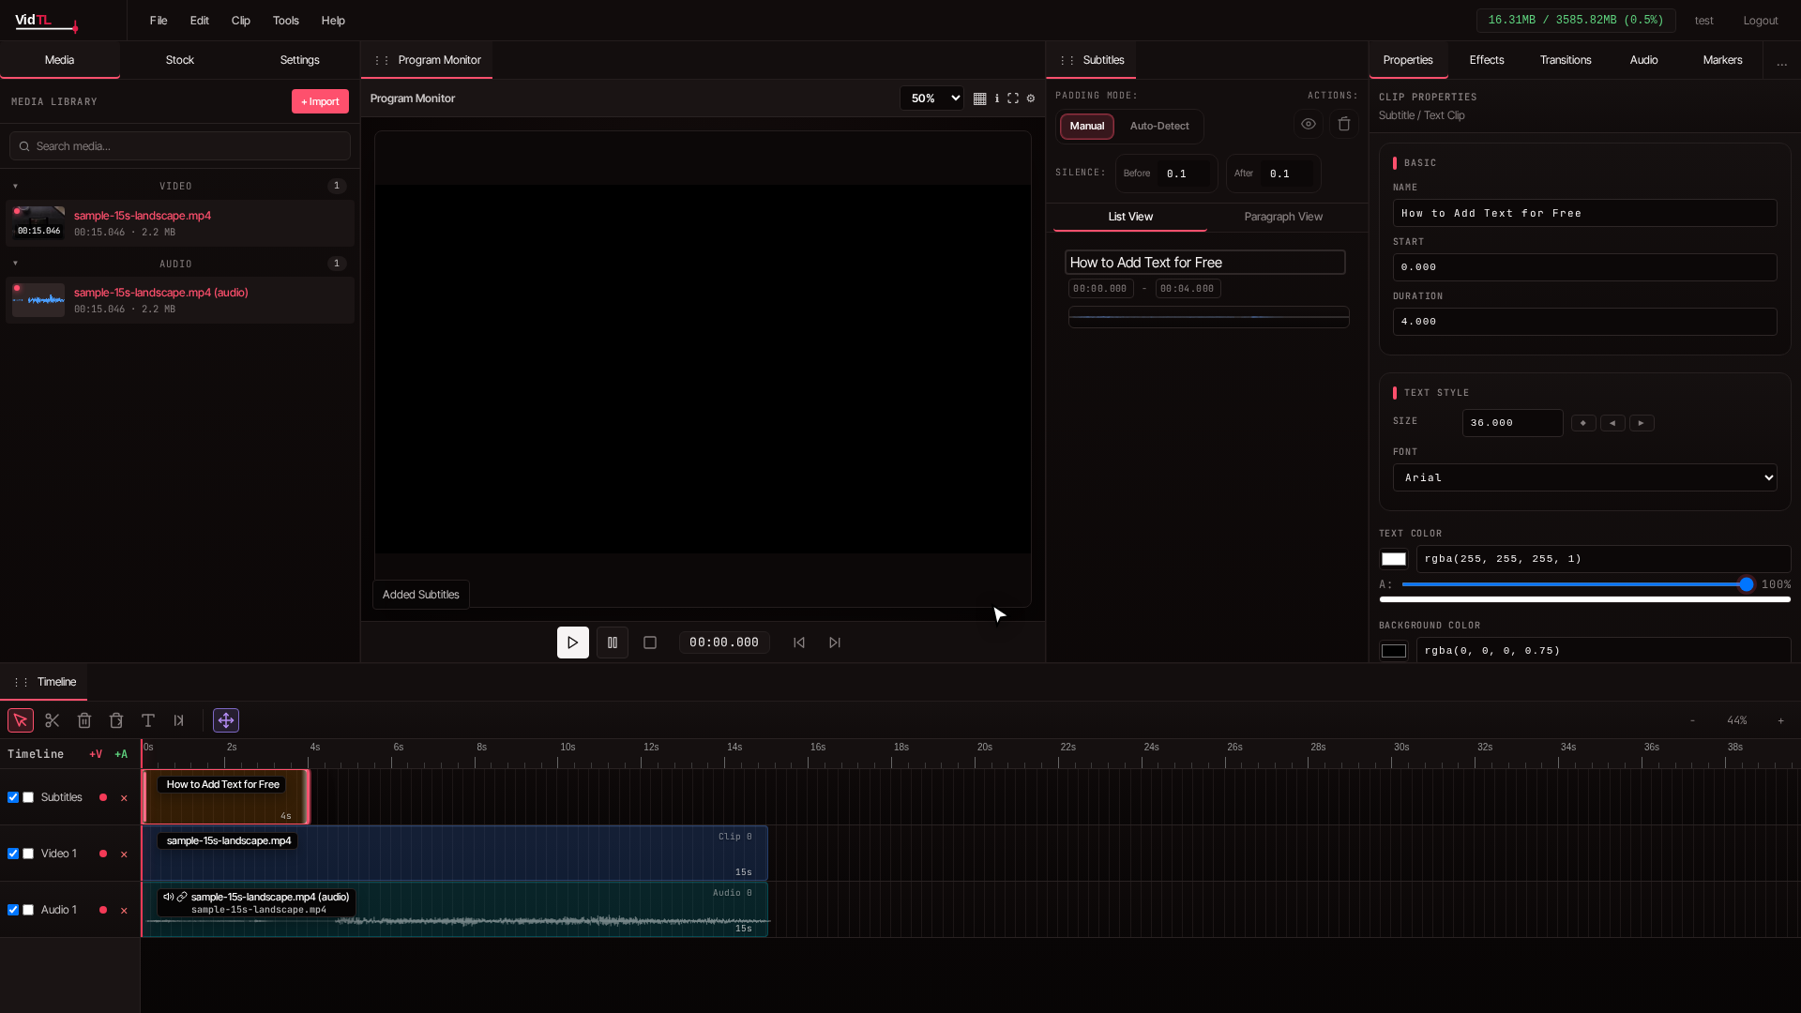This screenshot has width=1801, height=1013.
Task: Show the grid overlay in Program Monitor
Action: point(979,98)
